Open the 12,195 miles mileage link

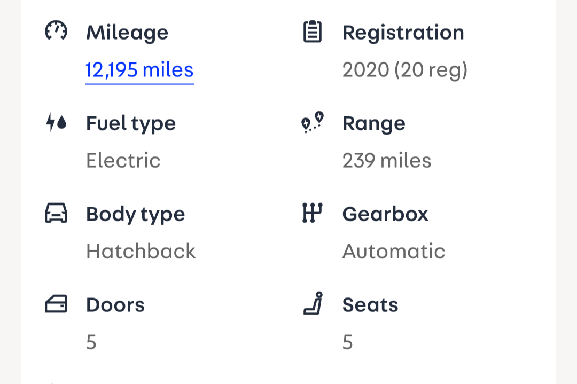139,70
